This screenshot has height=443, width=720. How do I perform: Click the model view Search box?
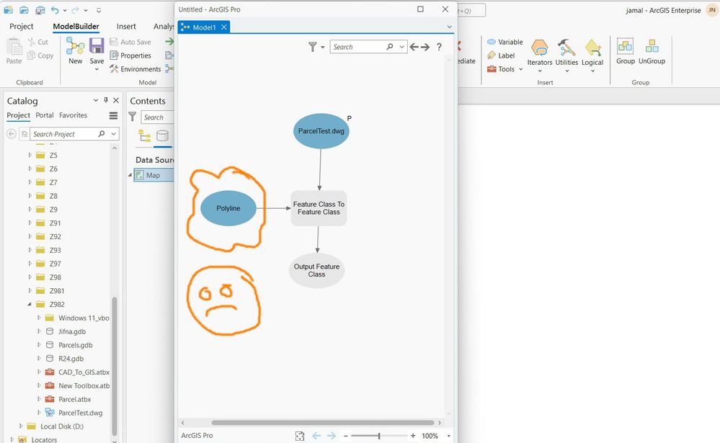(358, 47)
